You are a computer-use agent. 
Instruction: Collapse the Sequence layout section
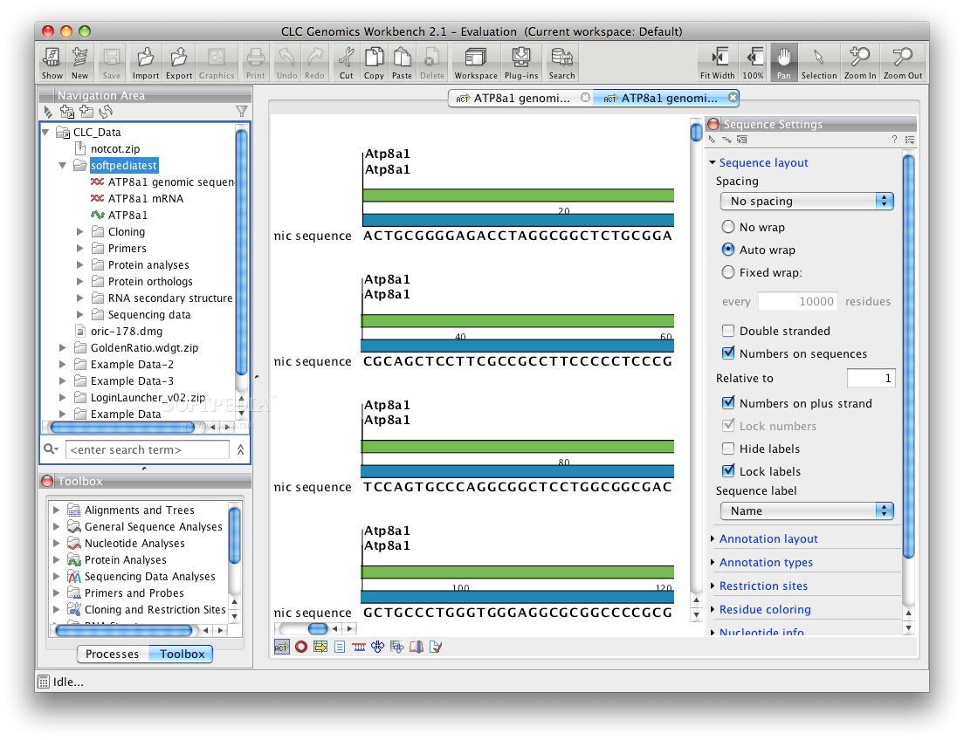[x=713, y=163]
